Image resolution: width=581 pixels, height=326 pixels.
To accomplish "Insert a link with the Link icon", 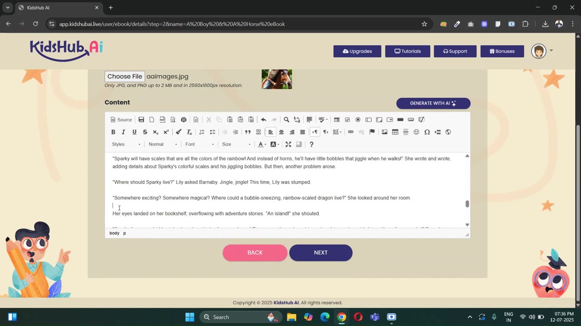I will 350,132.
